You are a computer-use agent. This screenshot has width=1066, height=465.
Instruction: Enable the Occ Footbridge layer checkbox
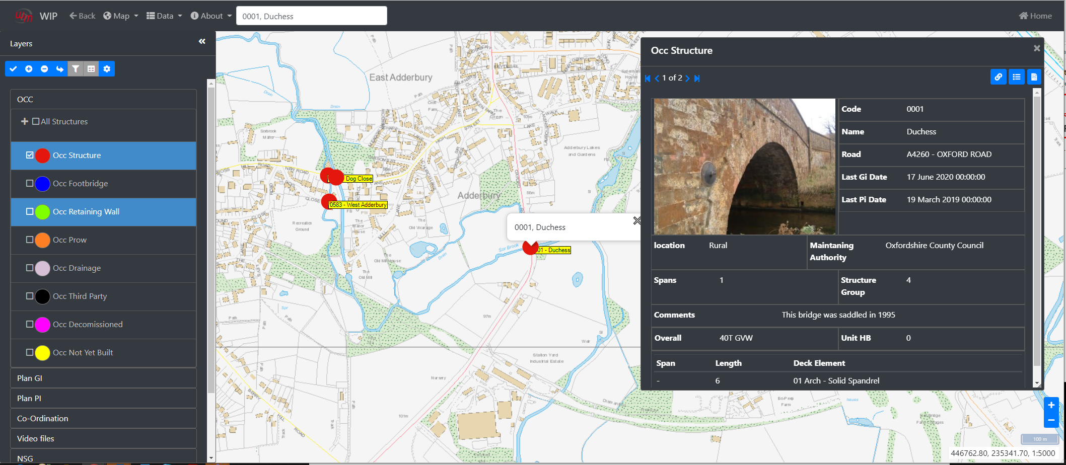pos(30,183)
